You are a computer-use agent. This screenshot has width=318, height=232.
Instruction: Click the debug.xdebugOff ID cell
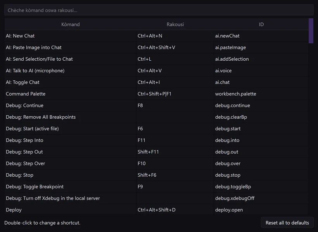pyautogui.click(x=261, y=198)
